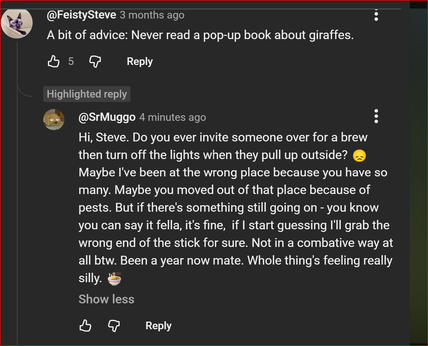Open the "4 minutes ago" reply timestamp
Image resolution: width=428 pixels, height=346 pixels.
pyautogui.click(x=173, y=117)
